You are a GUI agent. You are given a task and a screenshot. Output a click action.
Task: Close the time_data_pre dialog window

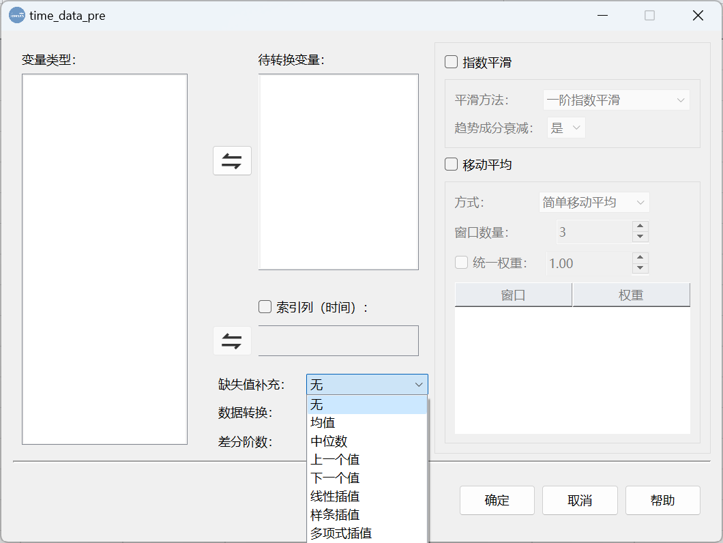tap(697, 15)
